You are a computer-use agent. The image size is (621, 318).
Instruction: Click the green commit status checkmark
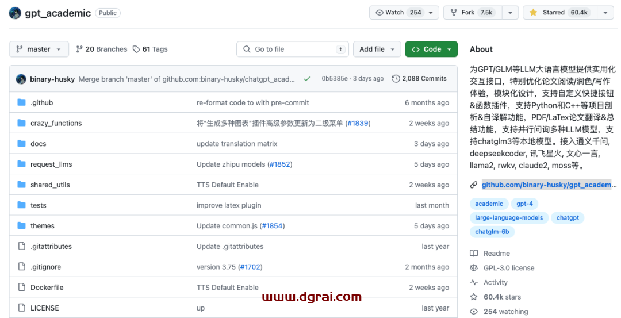coord(307,79)
